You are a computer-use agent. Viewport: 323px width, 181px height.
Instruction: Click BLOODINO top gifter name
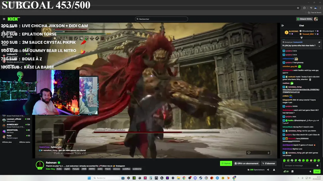[293, 31]
